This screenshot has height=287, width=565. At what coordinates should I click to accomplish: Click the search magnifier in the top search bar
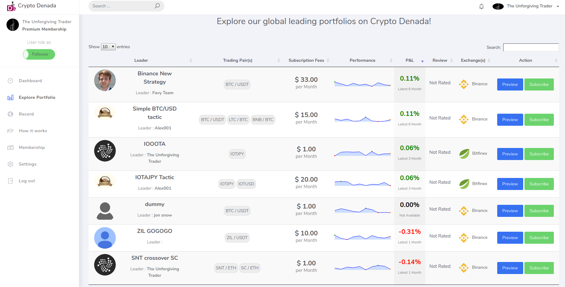(157, 6)
